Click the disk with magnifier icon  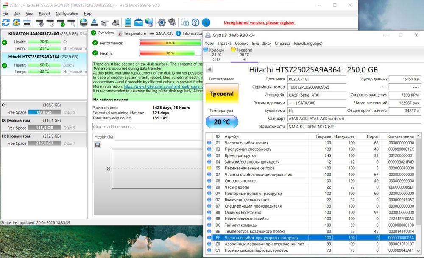[x=71, y=23]
